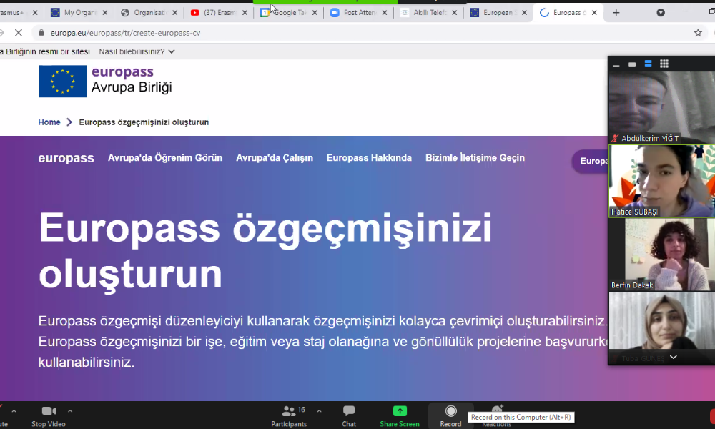Open 'Europass Hakkında' menu link

[370, 158]
